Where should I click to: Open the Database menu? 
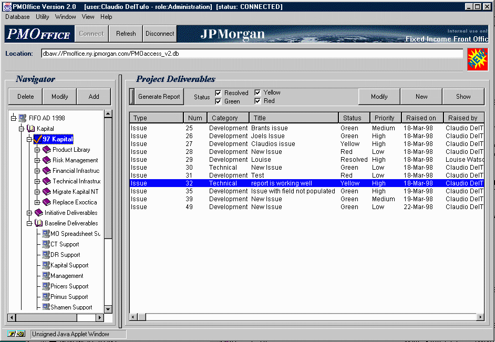[x=17, y=17]
